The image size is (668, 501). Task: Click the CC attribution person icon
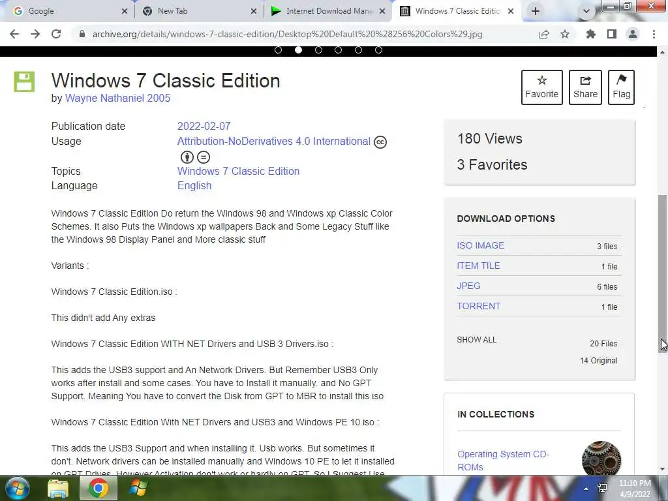click(187, 157)
